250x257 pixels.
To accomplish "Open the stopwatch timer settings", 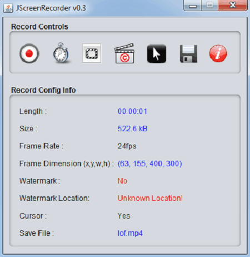I will pos(61,53).
